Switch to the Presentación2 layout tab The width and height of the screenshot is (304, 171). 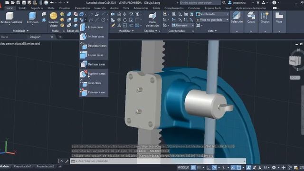point(45,166)
